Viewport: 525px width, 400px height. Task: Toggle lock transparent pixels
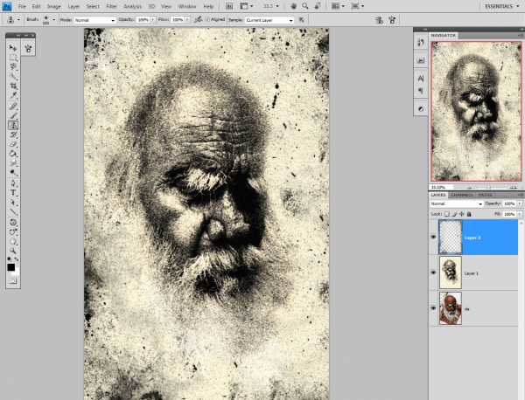click(447, 214)
